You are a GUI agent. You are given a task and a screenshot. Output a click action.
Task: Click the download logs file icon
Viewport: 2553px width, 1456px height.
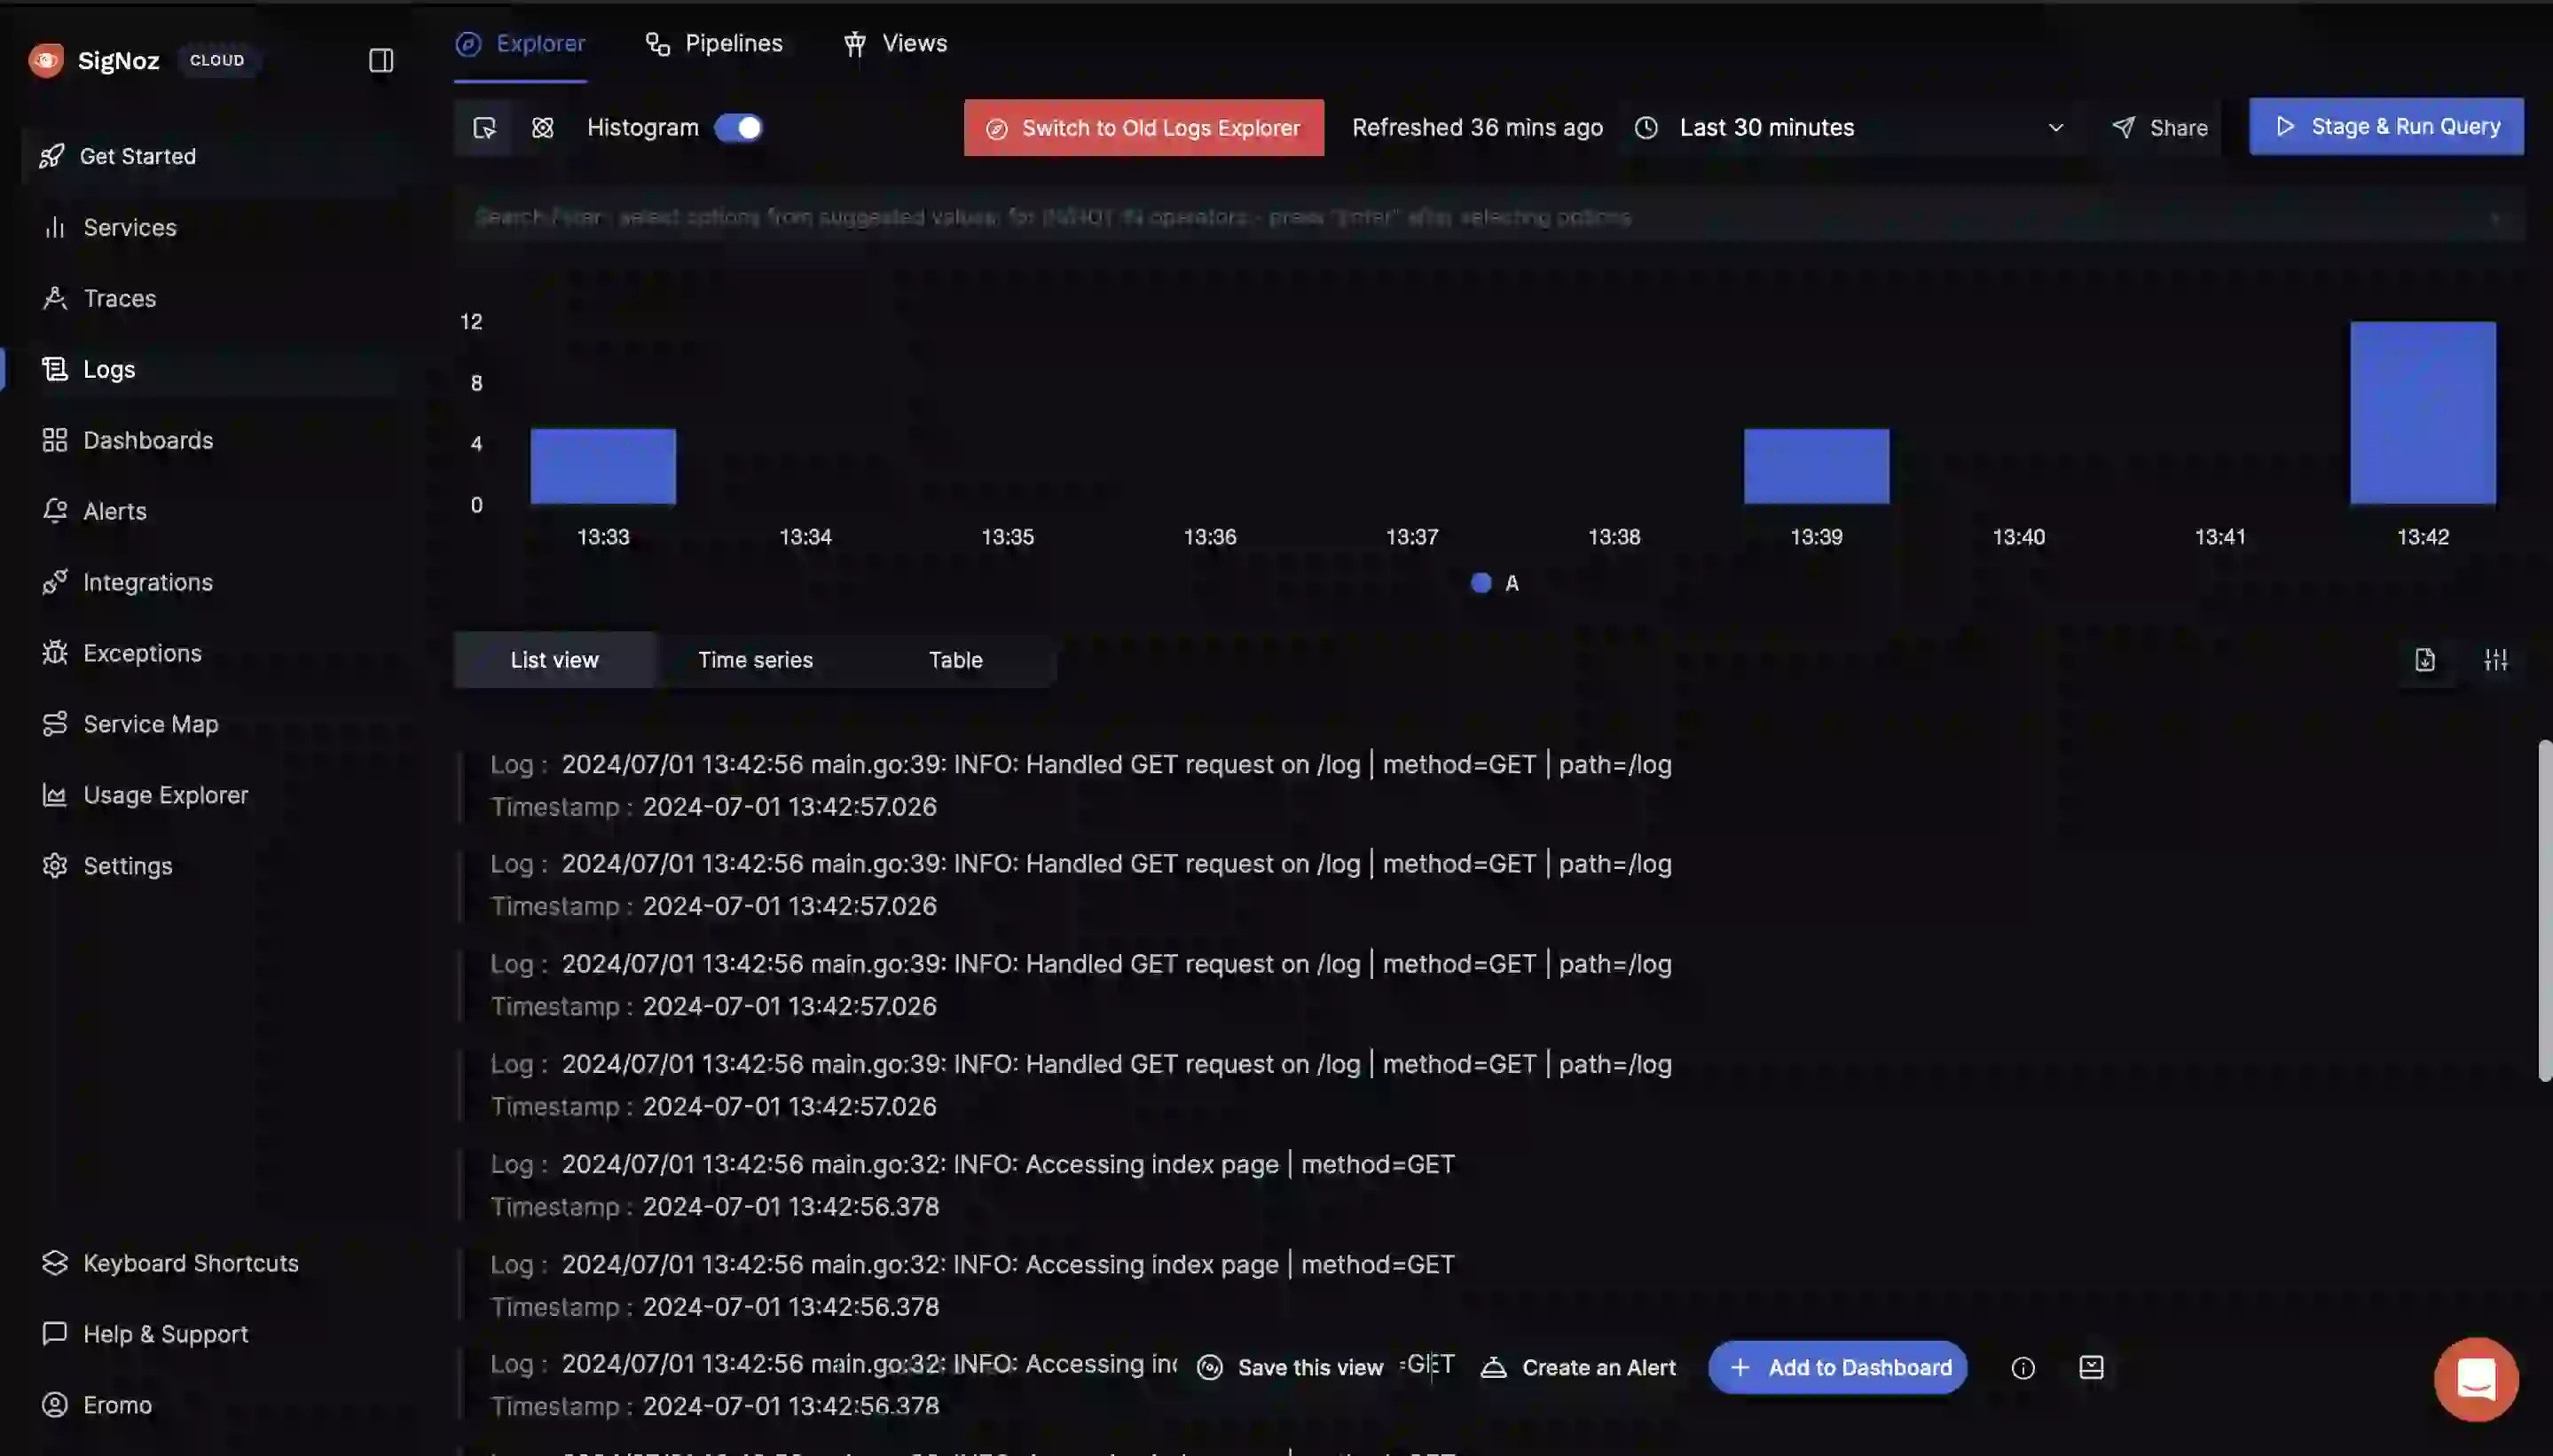click(x=2425, y=660)
